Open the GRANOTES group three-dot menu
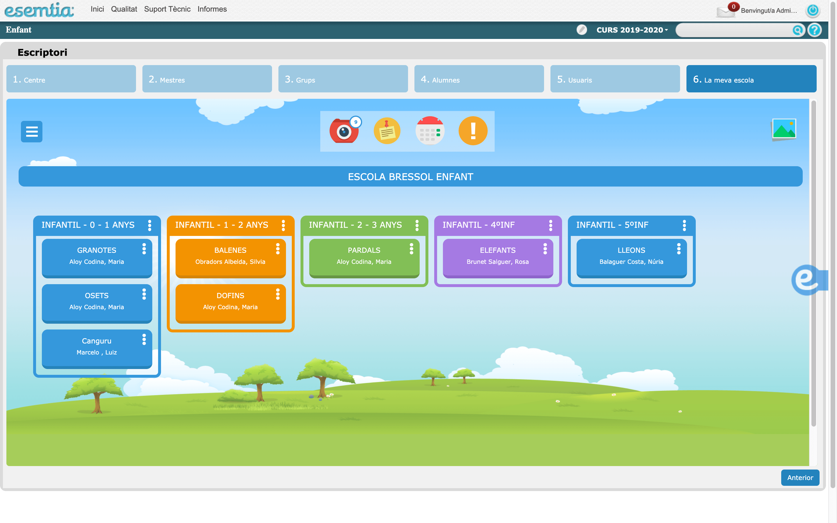This screenshot has height=523, width=837. [x=144, y=249]
